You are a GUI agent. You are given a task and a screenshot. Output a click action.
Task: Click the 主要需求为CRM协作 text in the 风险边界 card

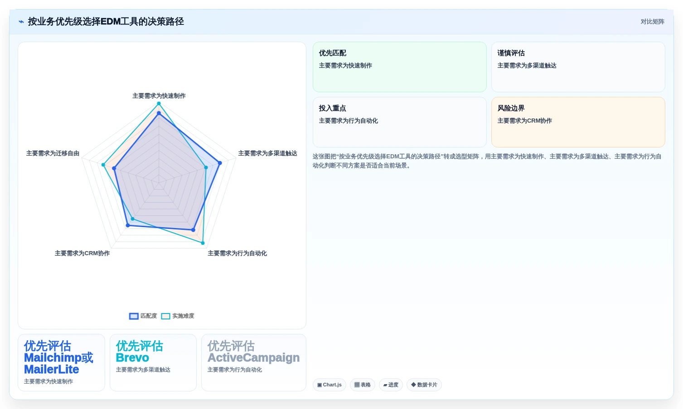pos(525,121)
